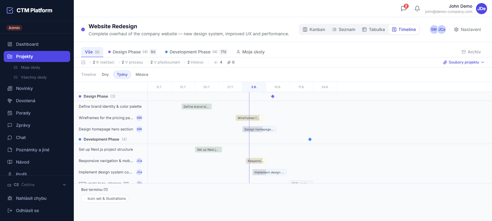Click the comments count icon

pyautogui.click(x=216, y=62)
